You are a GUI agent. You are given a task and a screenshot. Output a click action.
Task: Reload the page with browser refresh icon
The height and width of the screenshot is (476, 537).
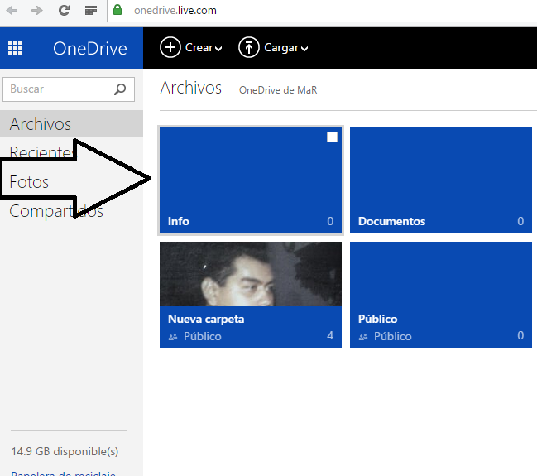pyautogui.click(x=64, y=11)
